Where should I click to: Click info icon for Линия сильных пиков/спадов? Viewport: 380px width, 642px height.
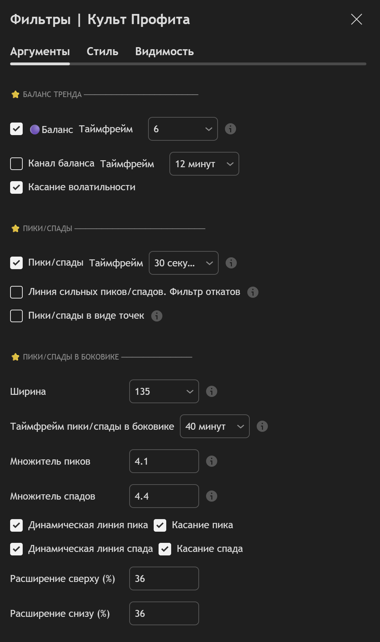click(x=253, y=292)
